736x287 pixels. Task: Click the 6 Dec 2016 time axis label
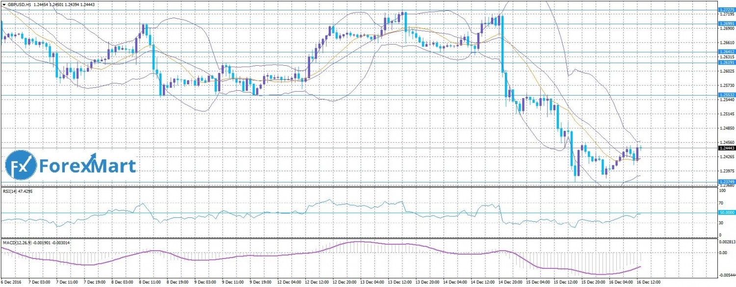click(12, 283)
